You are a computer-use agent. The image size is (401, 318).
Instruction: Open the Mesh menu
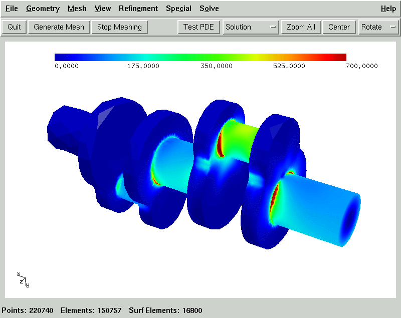[77, 9]
